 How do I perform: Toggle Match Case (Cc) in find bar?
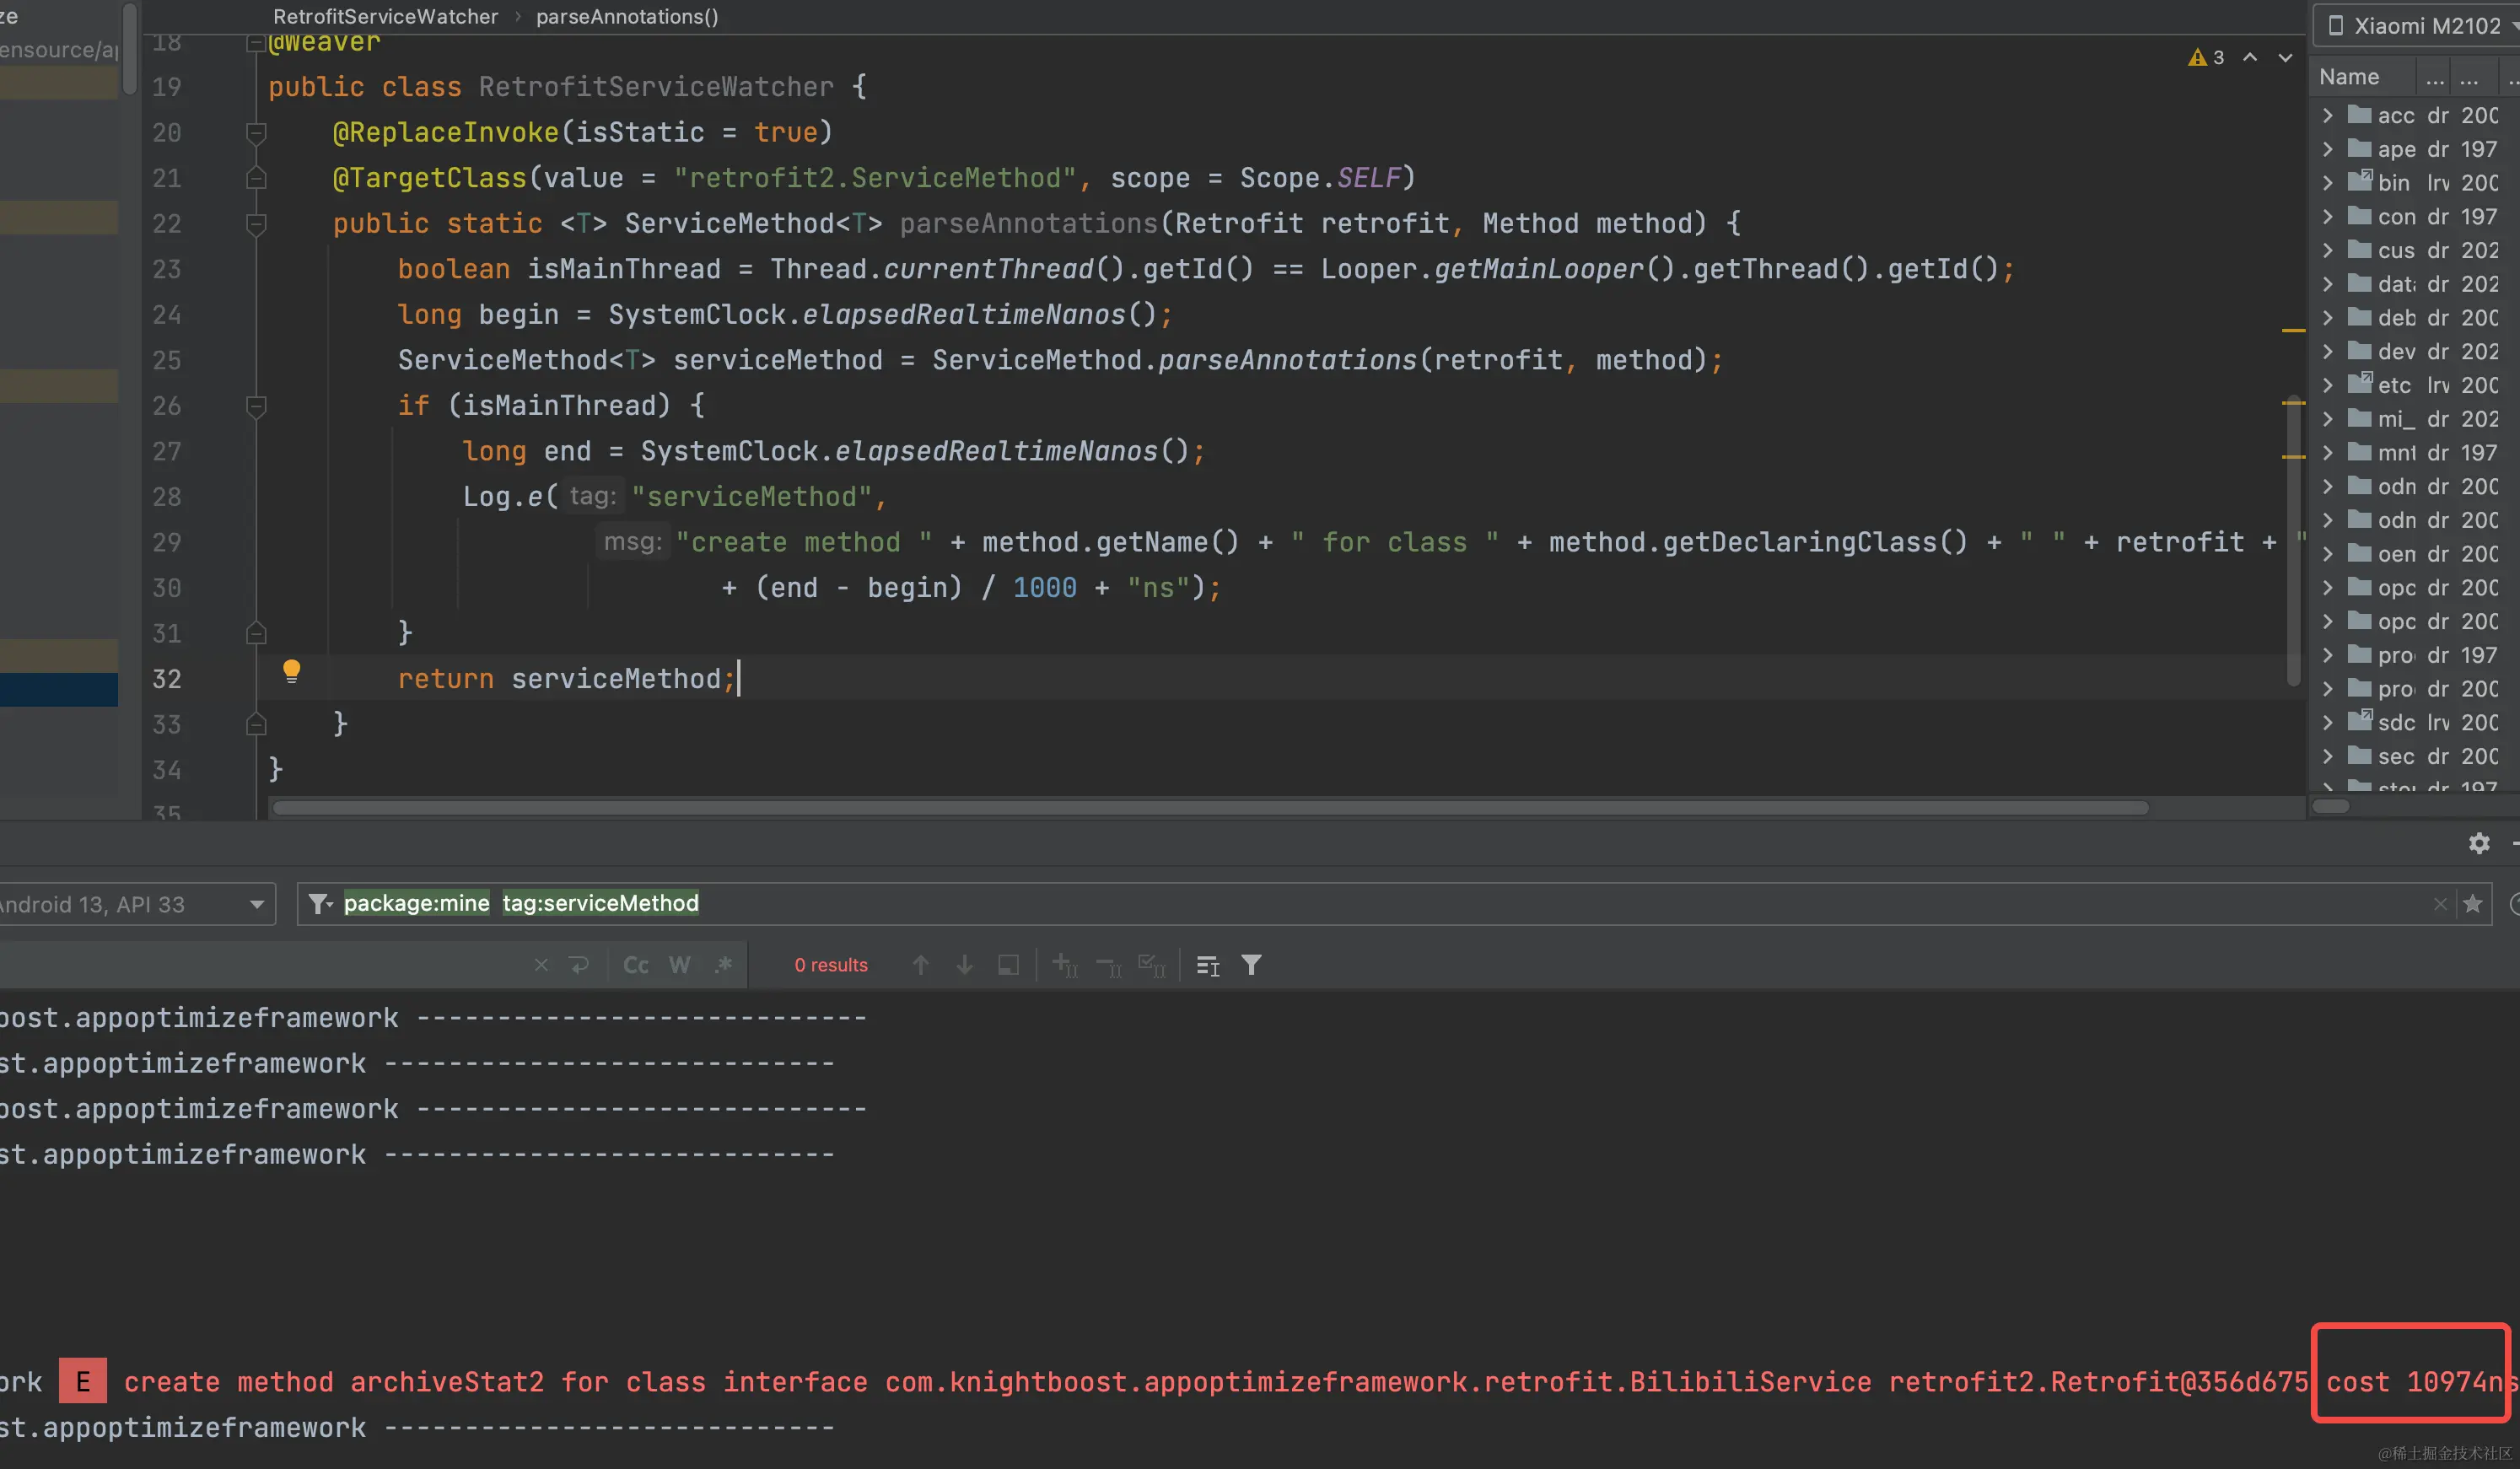636,965
